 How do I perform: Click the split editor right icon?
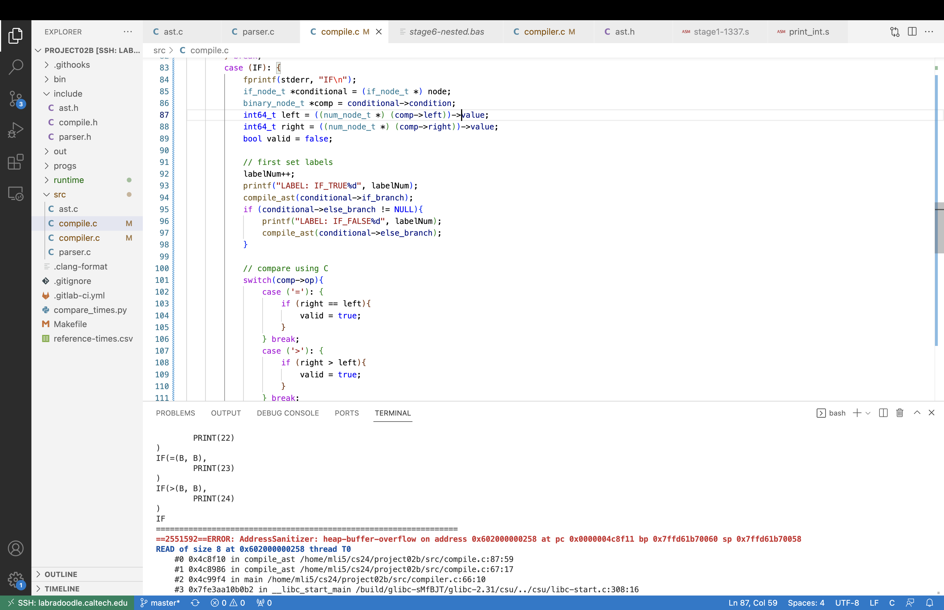[x=912, y=32]
